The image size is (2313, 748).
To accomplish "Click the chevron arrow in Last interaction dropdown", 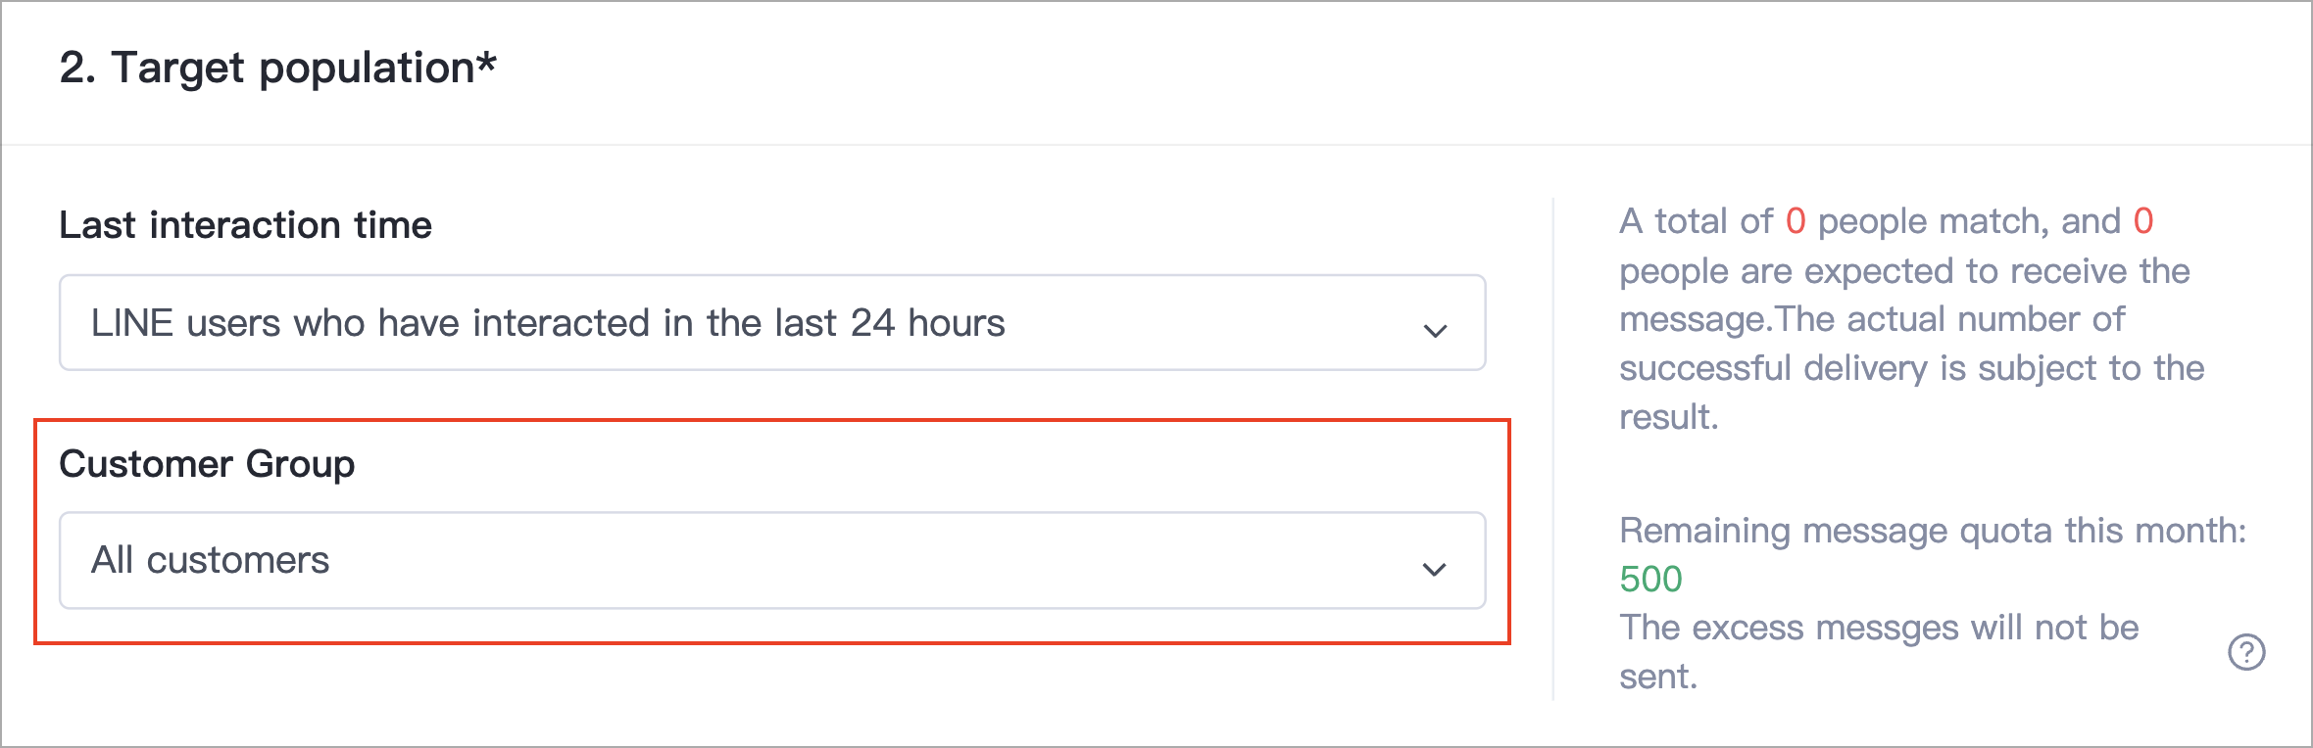I will (1435, 331).
